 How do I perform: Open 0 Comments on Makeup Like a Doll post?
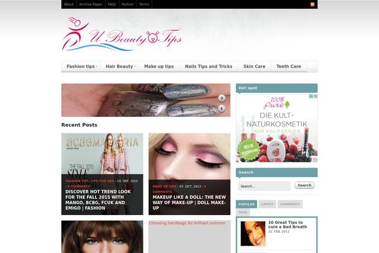tap(179, 189)
